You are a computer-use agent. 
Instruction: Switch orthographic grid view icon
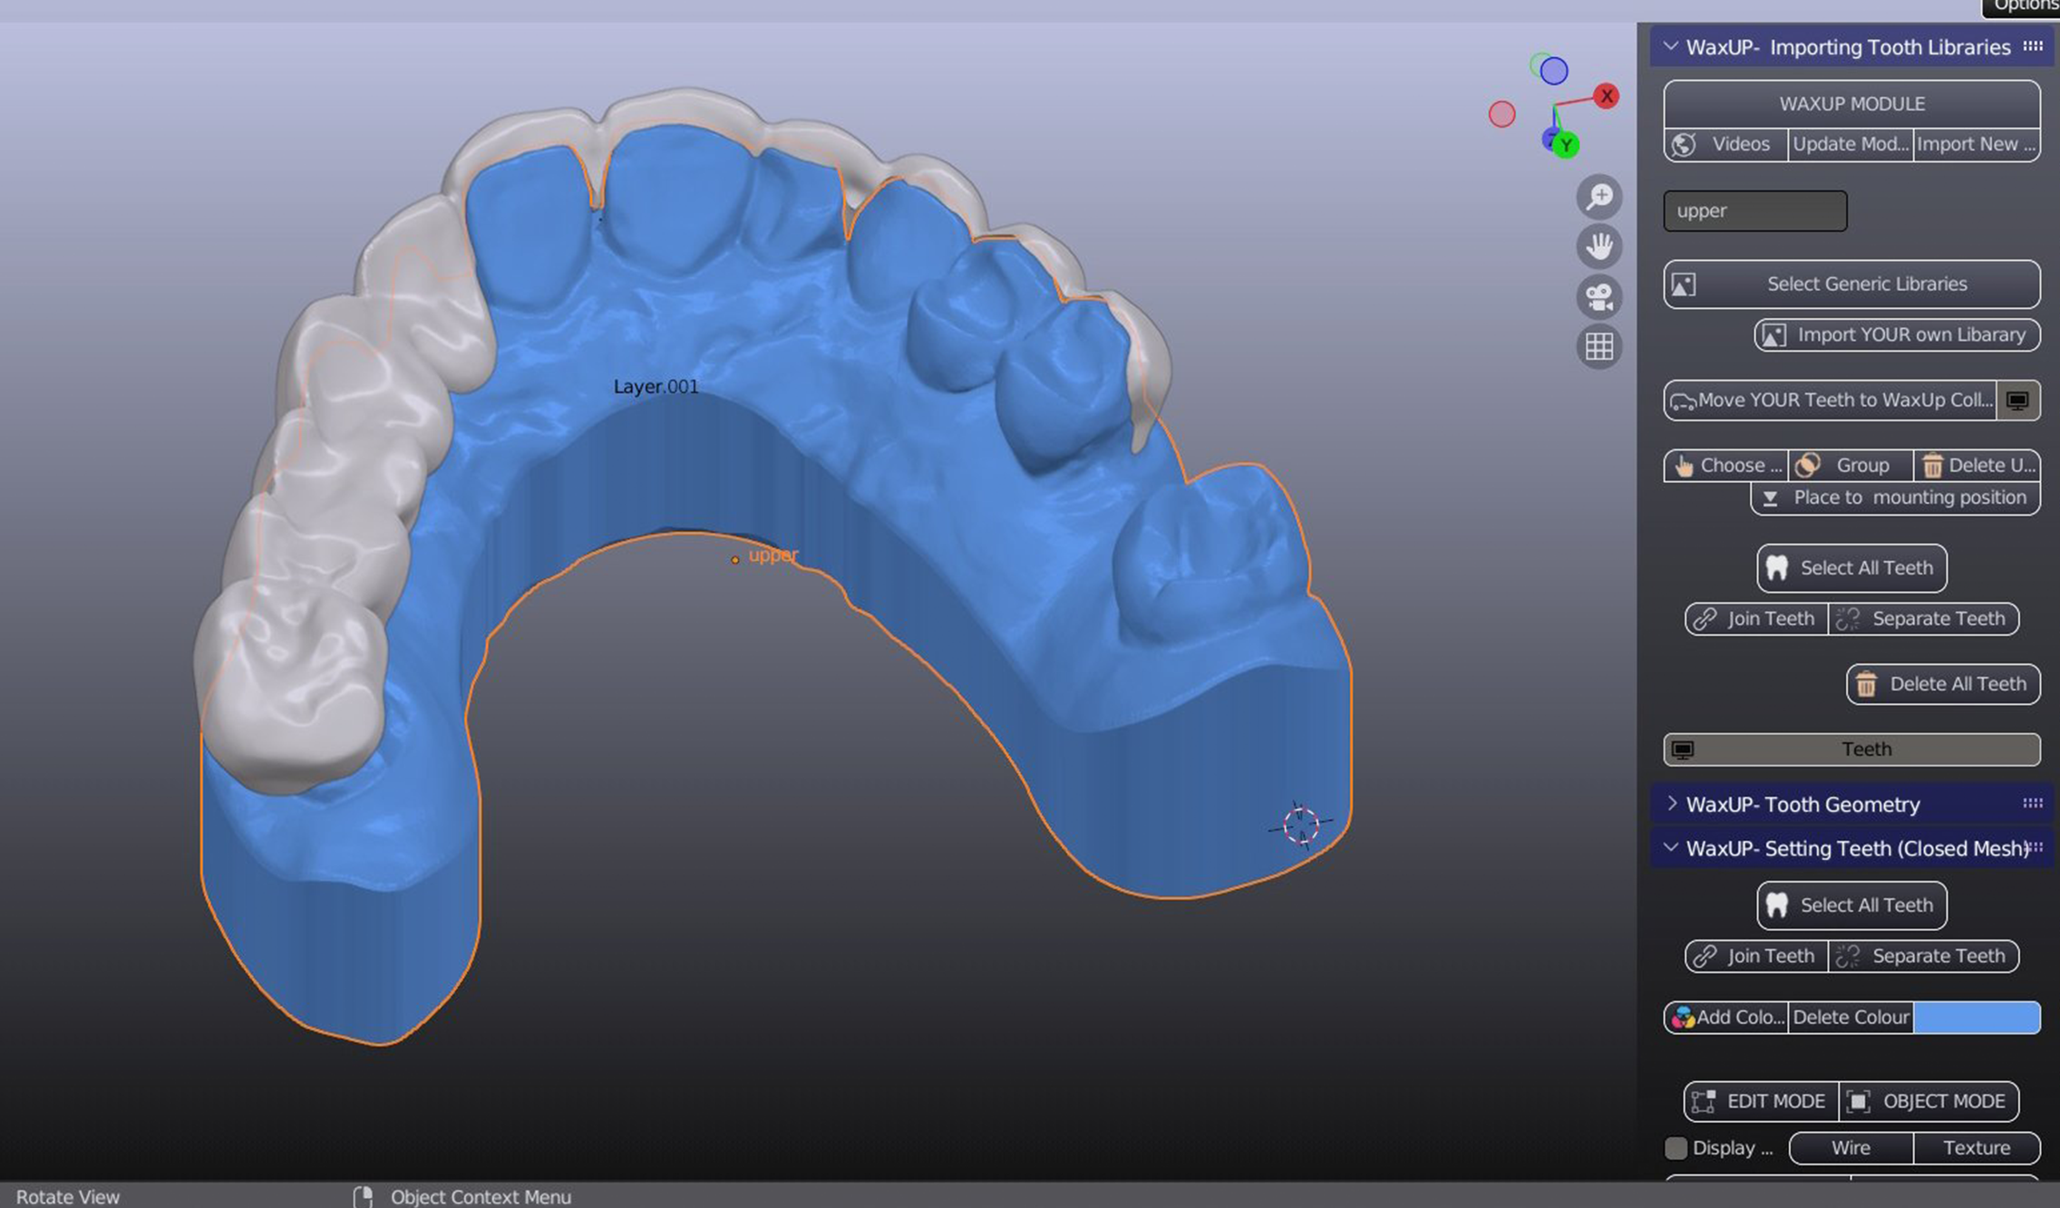tap(1599, 347)
